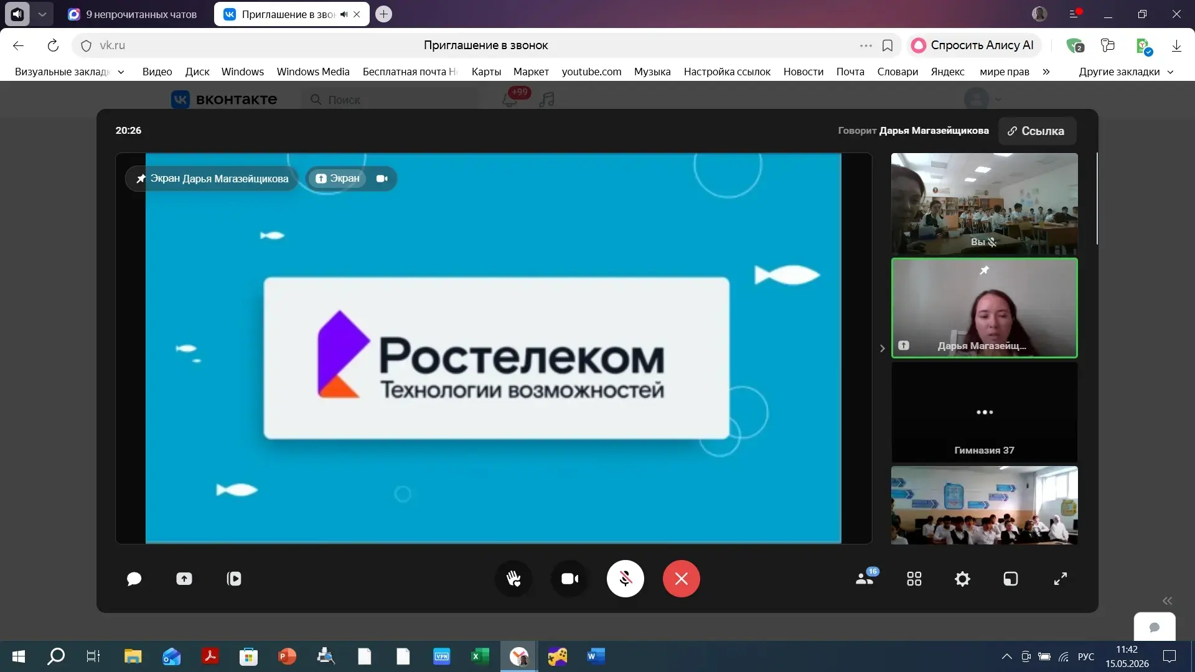Show more hidden bookmarks chevron
This screenshot has height=672, width=1195.
(1046, 72)
